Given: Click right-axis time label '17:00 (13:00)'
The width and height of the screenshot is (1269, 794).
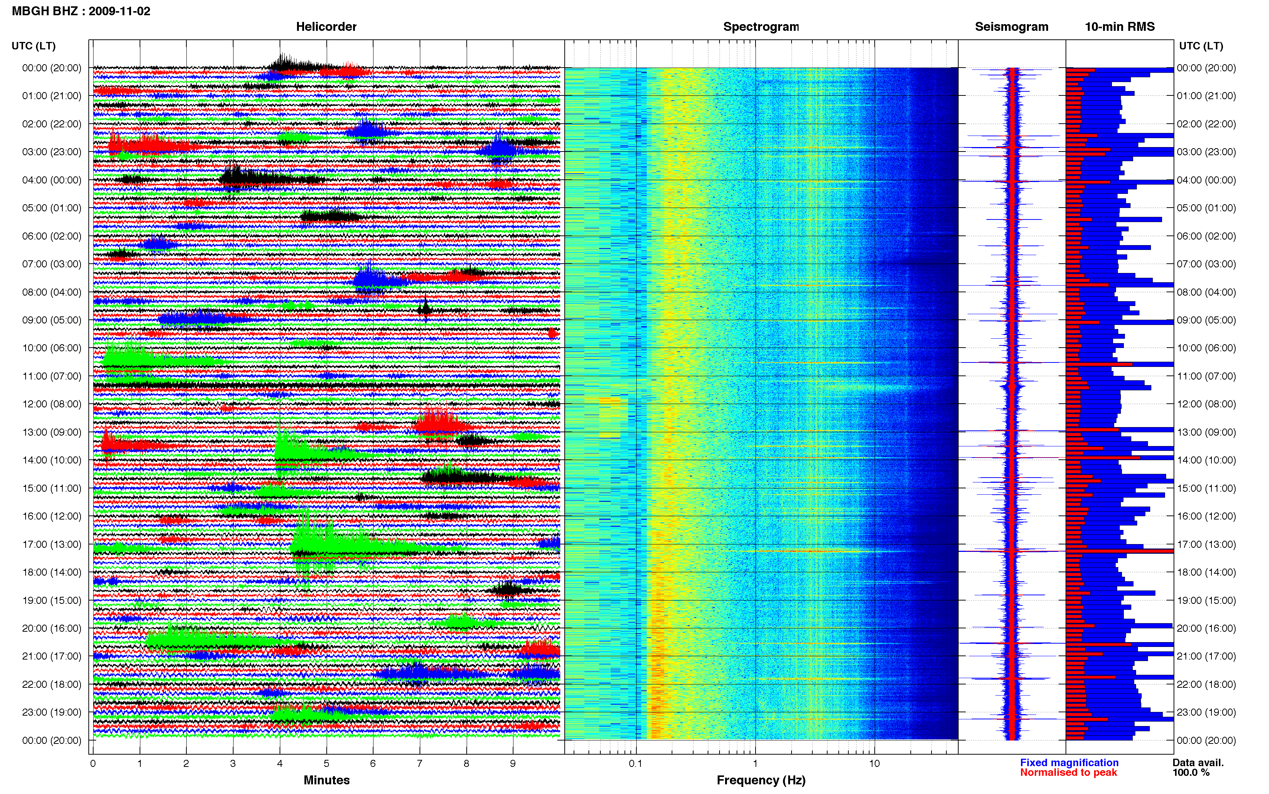Looking at the screenshot, I should point(1206,544).
